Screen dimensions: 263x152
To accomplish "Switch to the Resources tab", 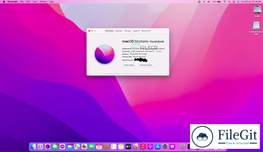I will click(x=146, y=31).
